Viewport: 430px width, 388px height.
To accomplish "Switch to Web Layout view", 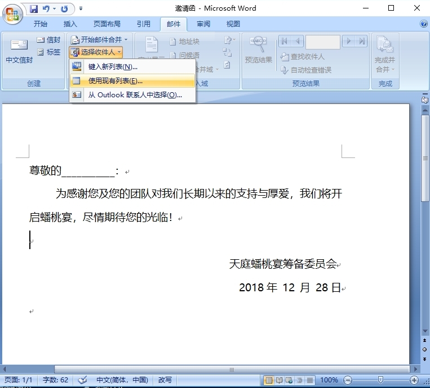I will (289, 380).
